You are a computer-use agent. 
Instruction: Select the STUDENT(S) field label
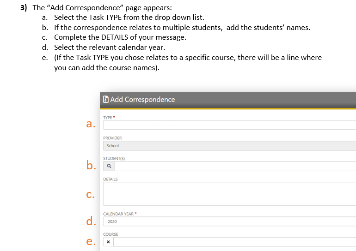[x=114, y=158]
